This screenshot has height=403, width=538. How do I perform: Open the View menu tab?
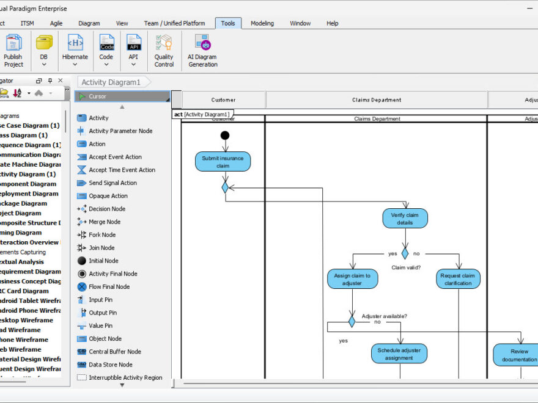[122, 23]
